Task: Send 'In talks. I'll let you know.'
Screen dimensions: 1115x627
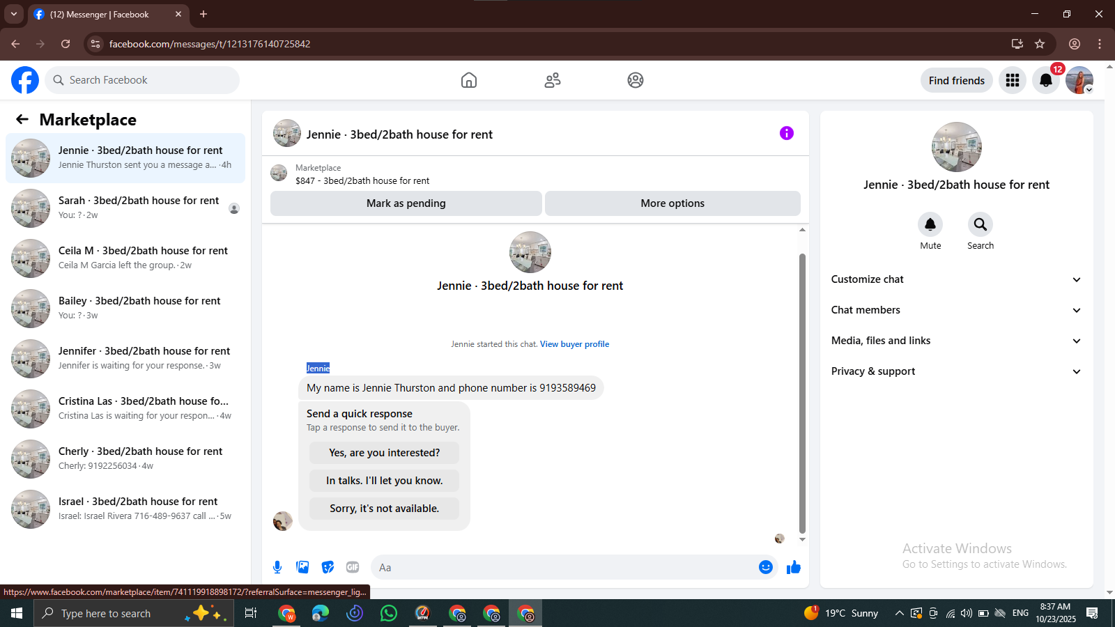Action: coord(385,481)
